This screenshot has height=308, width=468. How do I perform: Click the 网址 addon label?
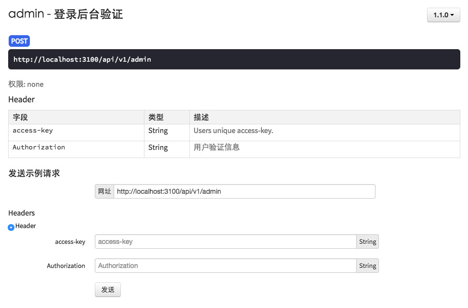[x=104, y=191]
